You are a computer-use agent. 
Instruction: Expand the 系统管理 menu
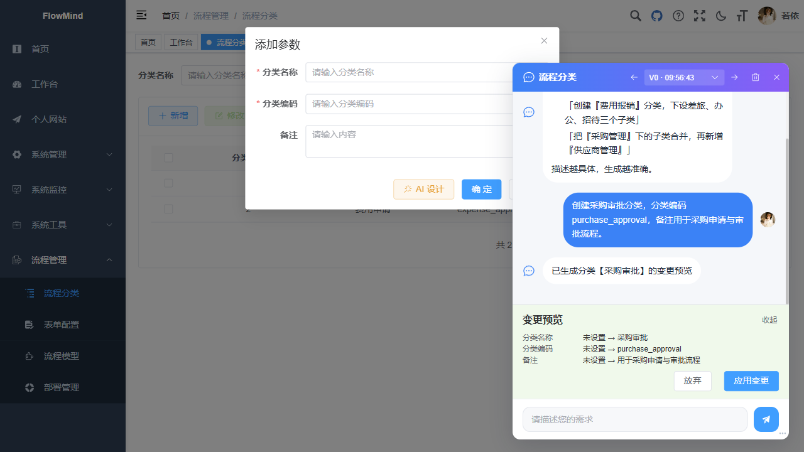pyautogui.click(x=63, y=154)
